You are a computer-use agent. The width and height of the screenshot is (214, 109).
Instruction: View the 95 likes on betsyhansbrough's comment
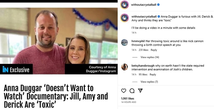tap(143, 75)
